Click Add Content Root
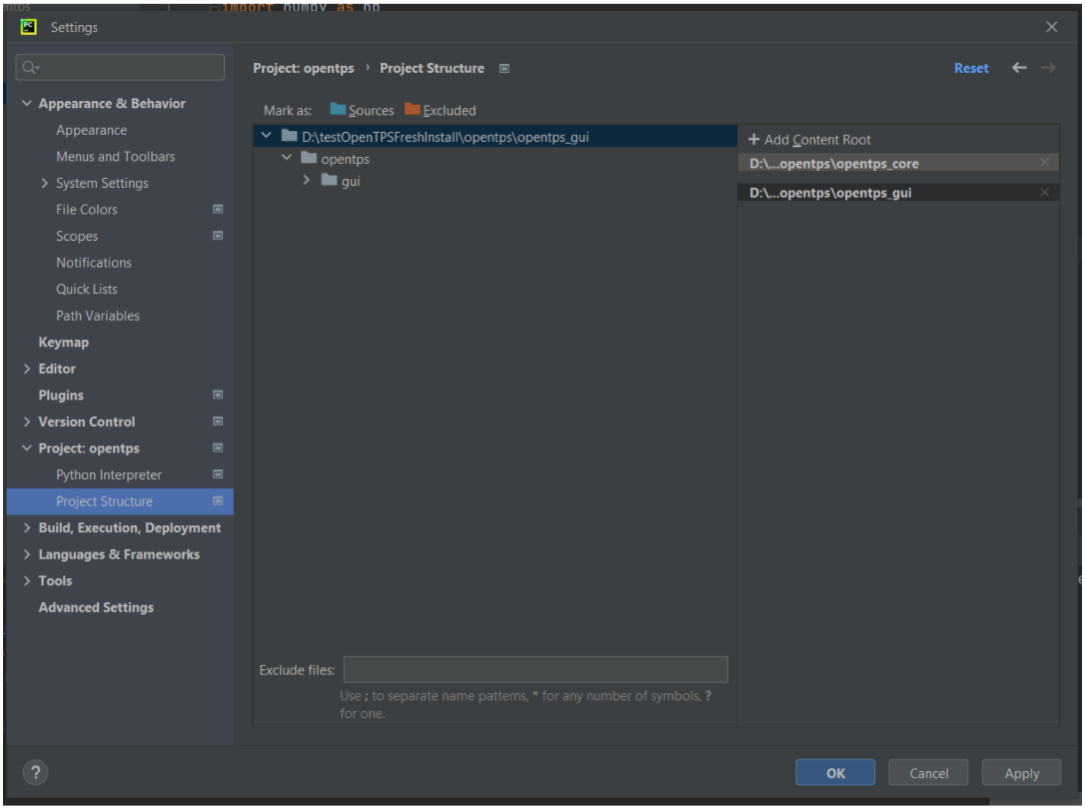The height and width of the screenshot is (810, 1085). click(x=809, y=140)
